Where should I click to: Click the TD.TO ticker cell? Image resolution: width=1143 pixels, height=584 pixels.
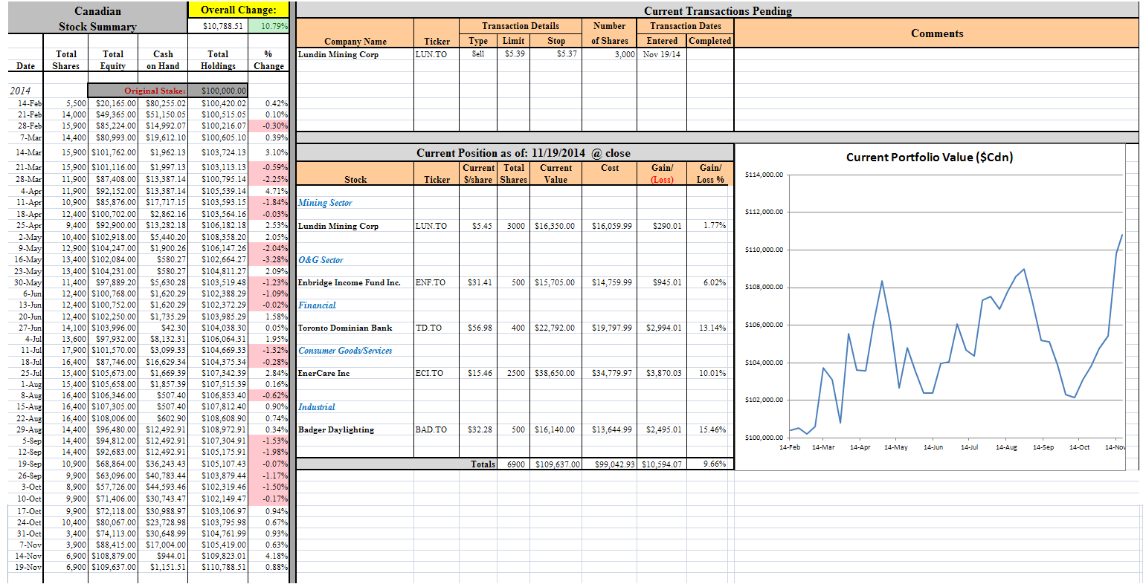(x=429, y=328)
